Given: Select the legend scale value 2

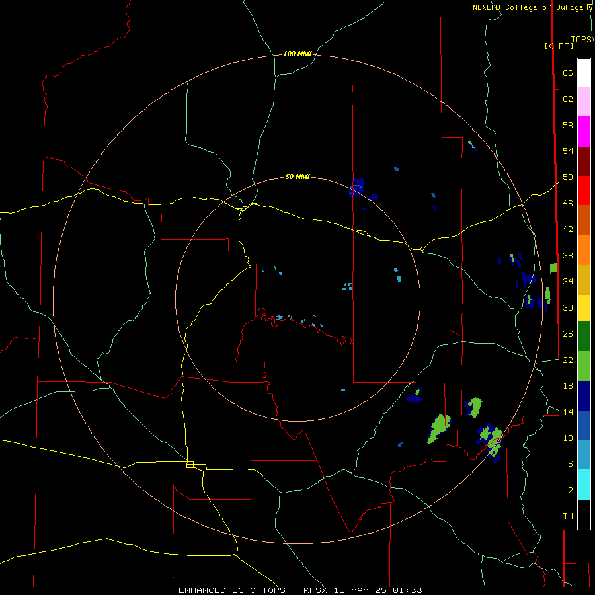Looking at the screenshot, I should (570, 490).
